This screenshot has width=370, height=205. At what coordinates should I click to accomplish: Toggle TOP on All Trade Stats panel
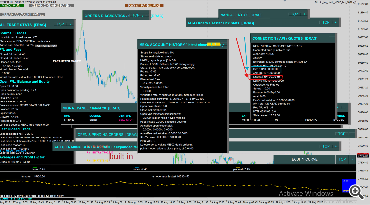click(x=60, y=24)
